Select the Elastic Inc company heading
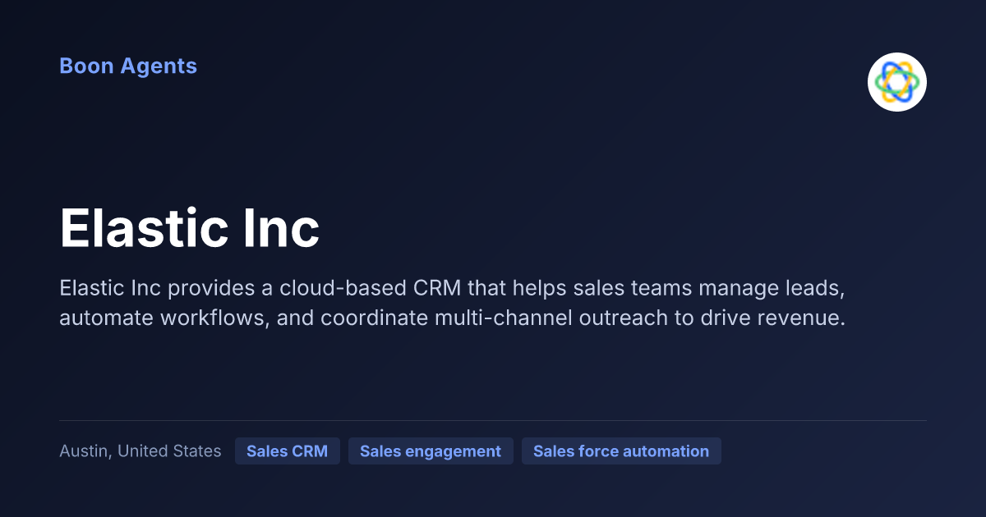986x517 pixels. [x=190, y=228]
